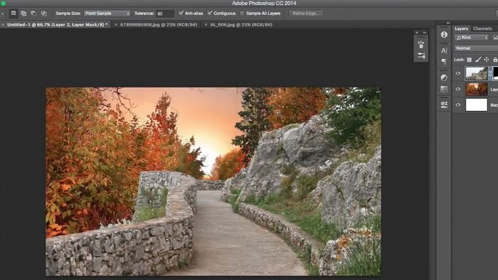Enable the Sample All Layers checkbox
This screenshot has width=498, height=280.
pyautogui.click(x=242, y=14)
